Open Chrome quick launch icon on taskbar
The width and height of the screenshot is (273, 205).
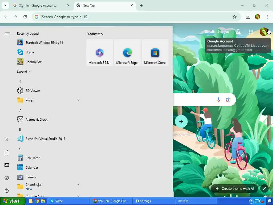(x=37, y=201)
